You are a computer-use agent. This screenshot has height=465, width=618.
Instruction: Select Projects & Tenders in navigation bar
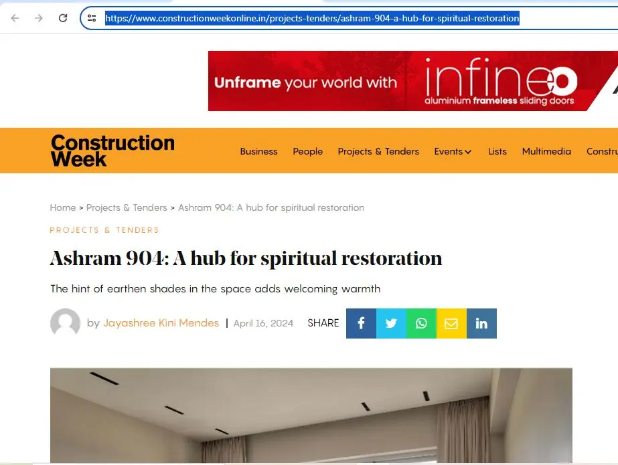[378, 152]
